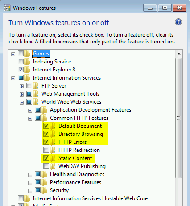
Task: Toggle the World Wide Web Services checkbox
Action: 29,101
